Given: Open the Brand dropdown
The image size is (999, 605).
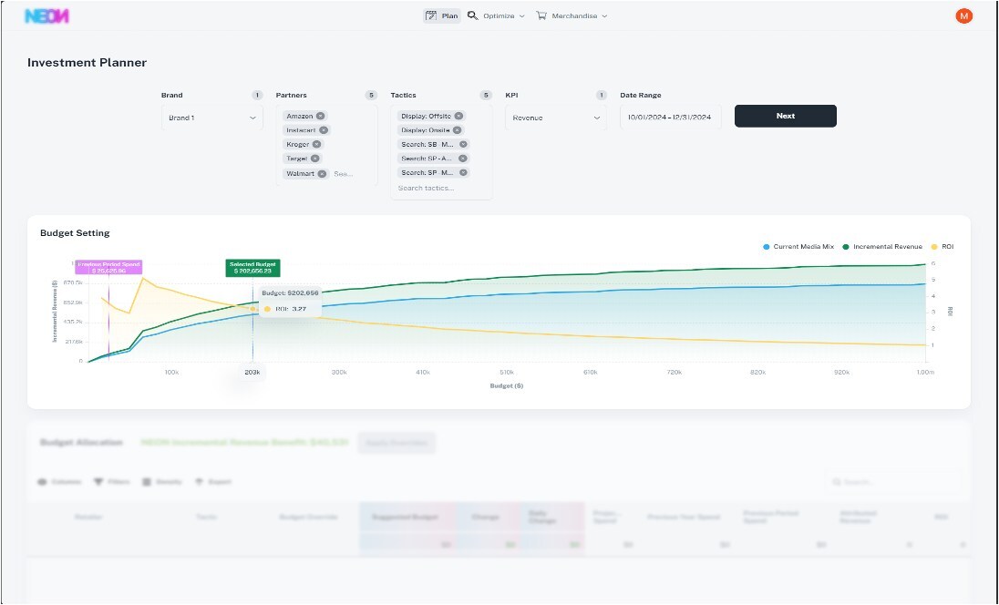Looking at the screenshot, I should coord(211,118).
